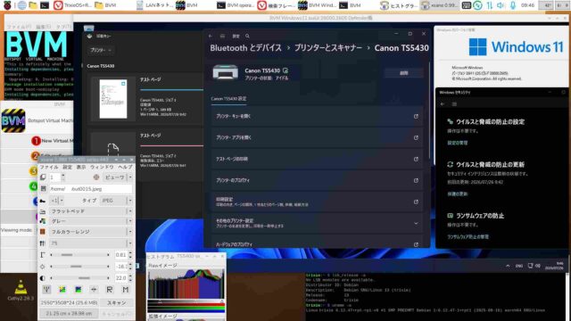Image resolution: width=571 pixels, height=321 pixels.
Task: Open xsane 設定 menu
Action: [68, 167]
